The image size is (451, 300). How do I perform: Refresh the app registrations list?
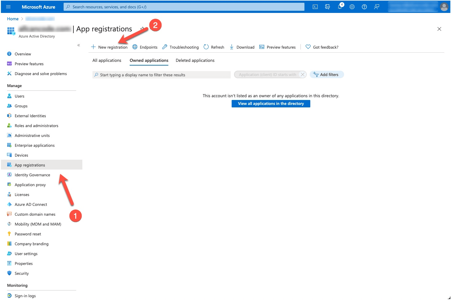coord(214,47)
